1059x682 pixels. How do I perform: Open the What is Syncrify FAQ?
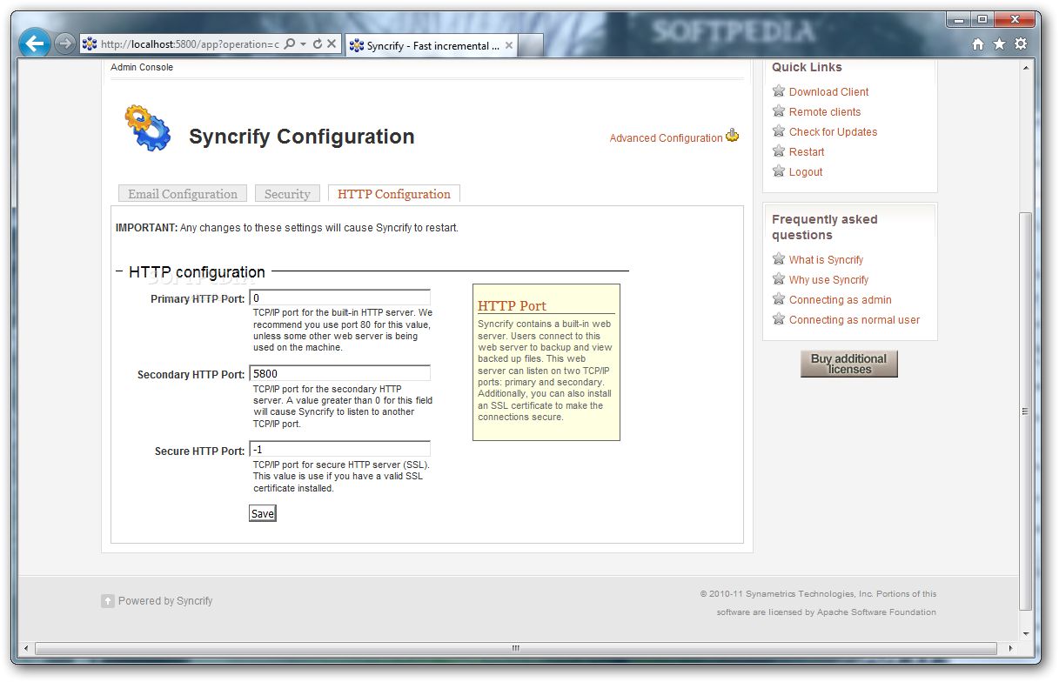click(x=826, y=259)
